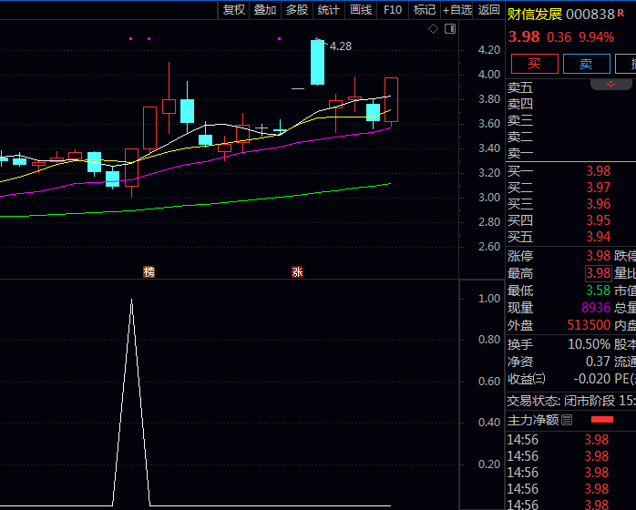Click the 交易状态 status line
Viewport: 636px width, 510px height.
pyautogui.click(x=571, y=401)
